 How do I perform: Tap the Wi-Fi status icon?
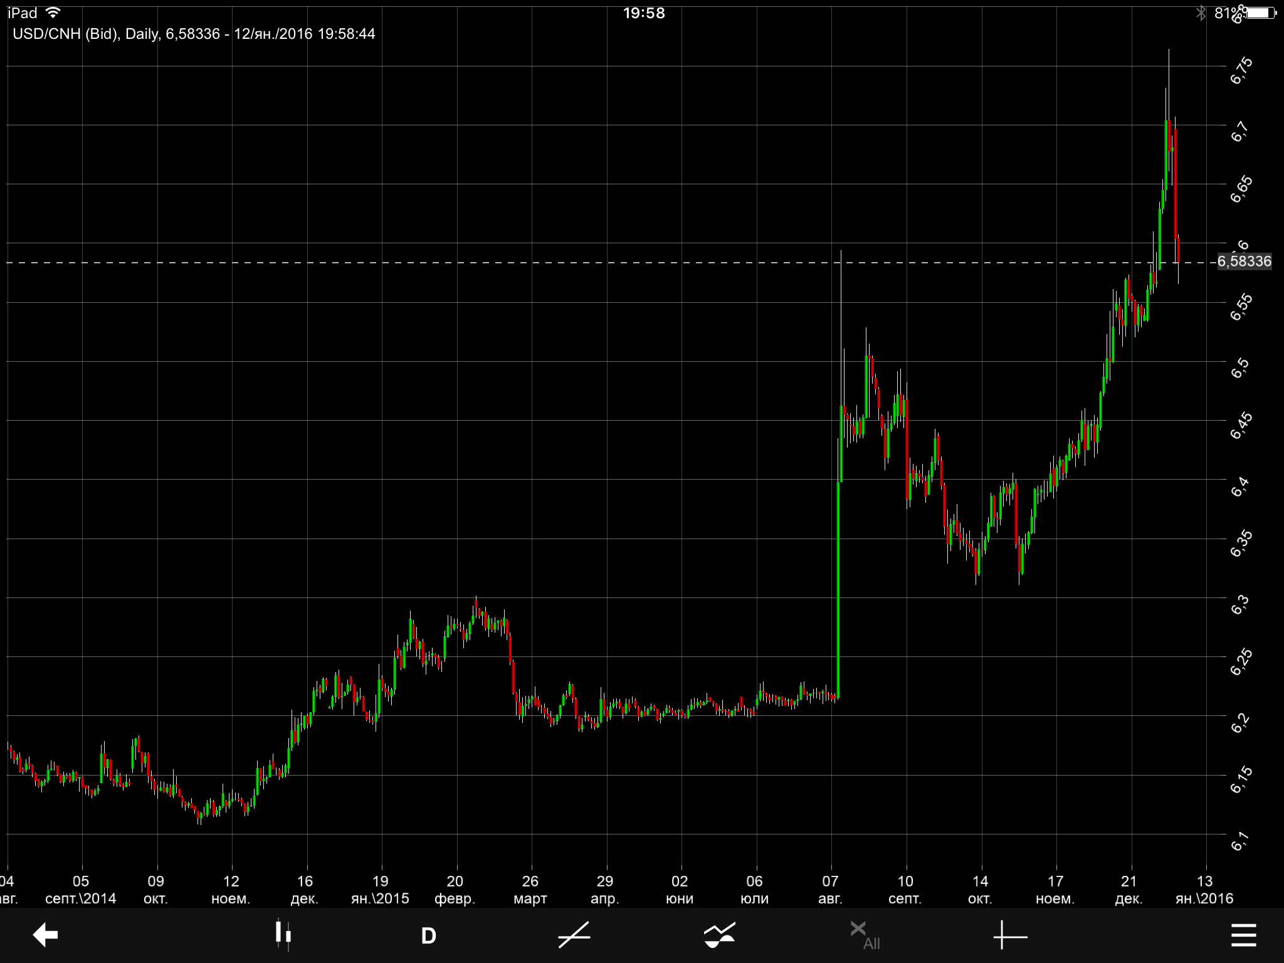(54, 13)
